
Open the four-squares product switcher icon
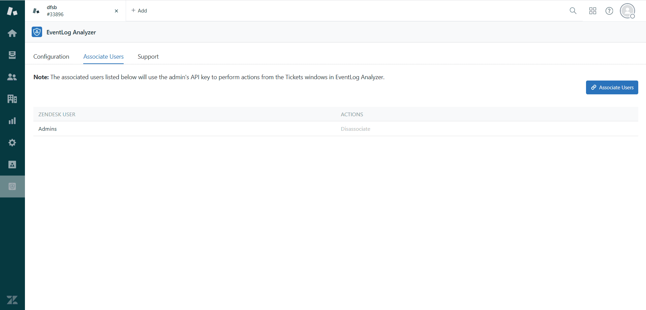tap(592, 10)
